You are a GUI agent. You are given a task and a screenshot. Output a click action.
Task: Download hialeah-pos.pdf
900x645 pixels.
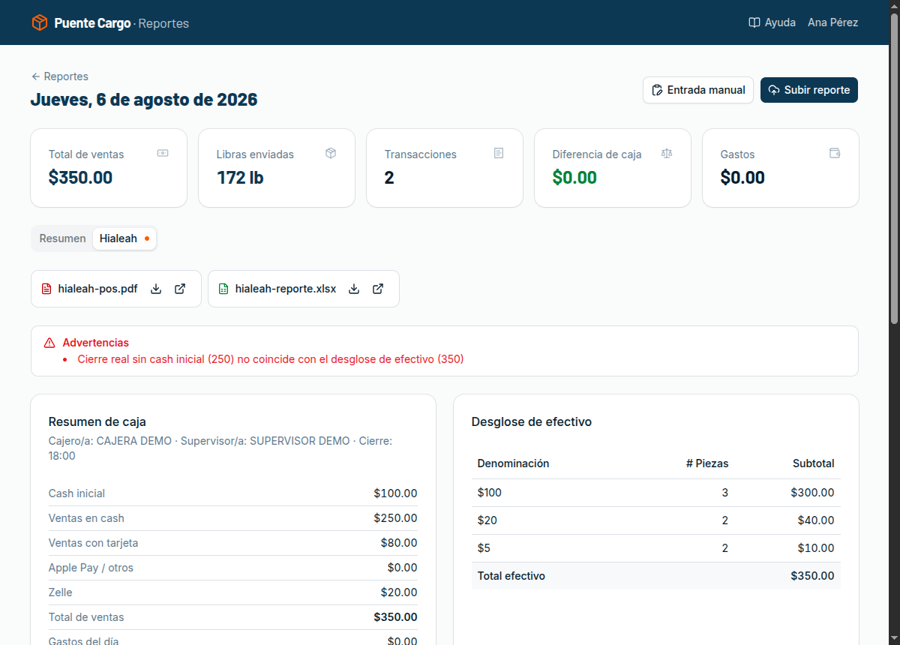[x=156, y=289]
